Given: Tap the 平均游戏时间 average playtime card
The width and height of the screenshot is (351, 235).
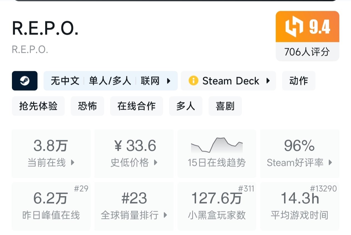Looking at the screenshot, I should (299, 206).
